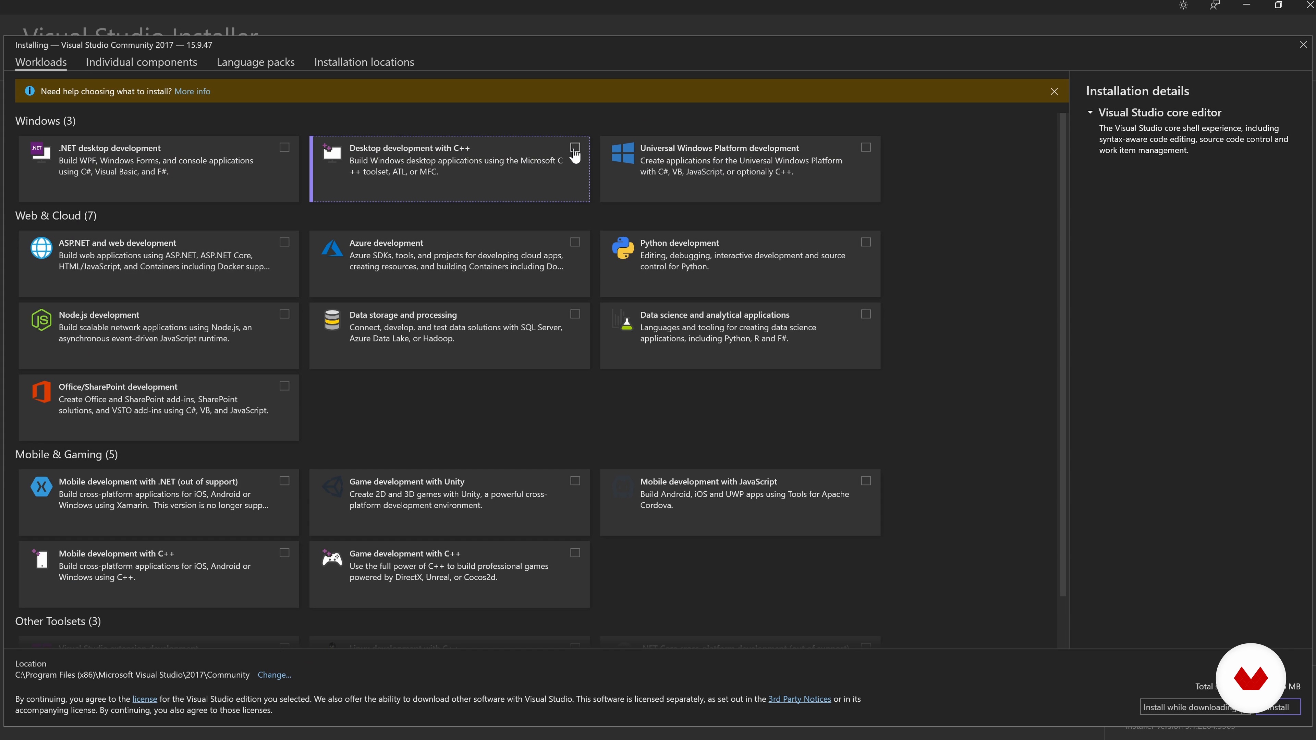Click the Mobile development with JavaScript icon

(x=623, y=486)
